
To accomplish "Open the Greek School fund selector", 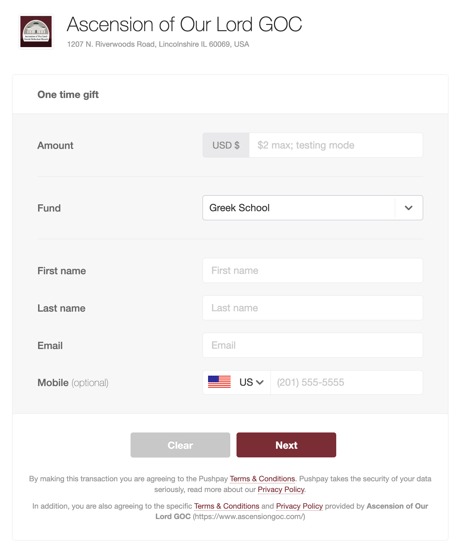I will click(313, 208).
